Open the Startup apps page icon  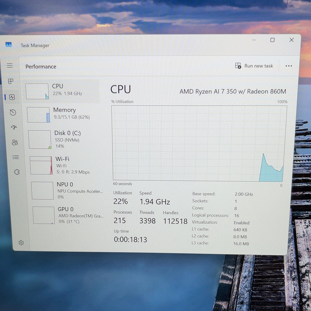coord(14,127)
